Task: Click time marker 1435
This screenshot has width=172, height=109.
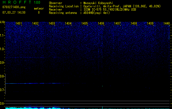Action: coord(84,23)
